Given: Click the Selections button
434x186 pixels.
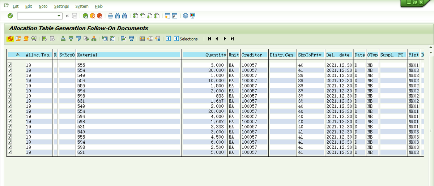Looking at the screenshot, I should point(186,39).
